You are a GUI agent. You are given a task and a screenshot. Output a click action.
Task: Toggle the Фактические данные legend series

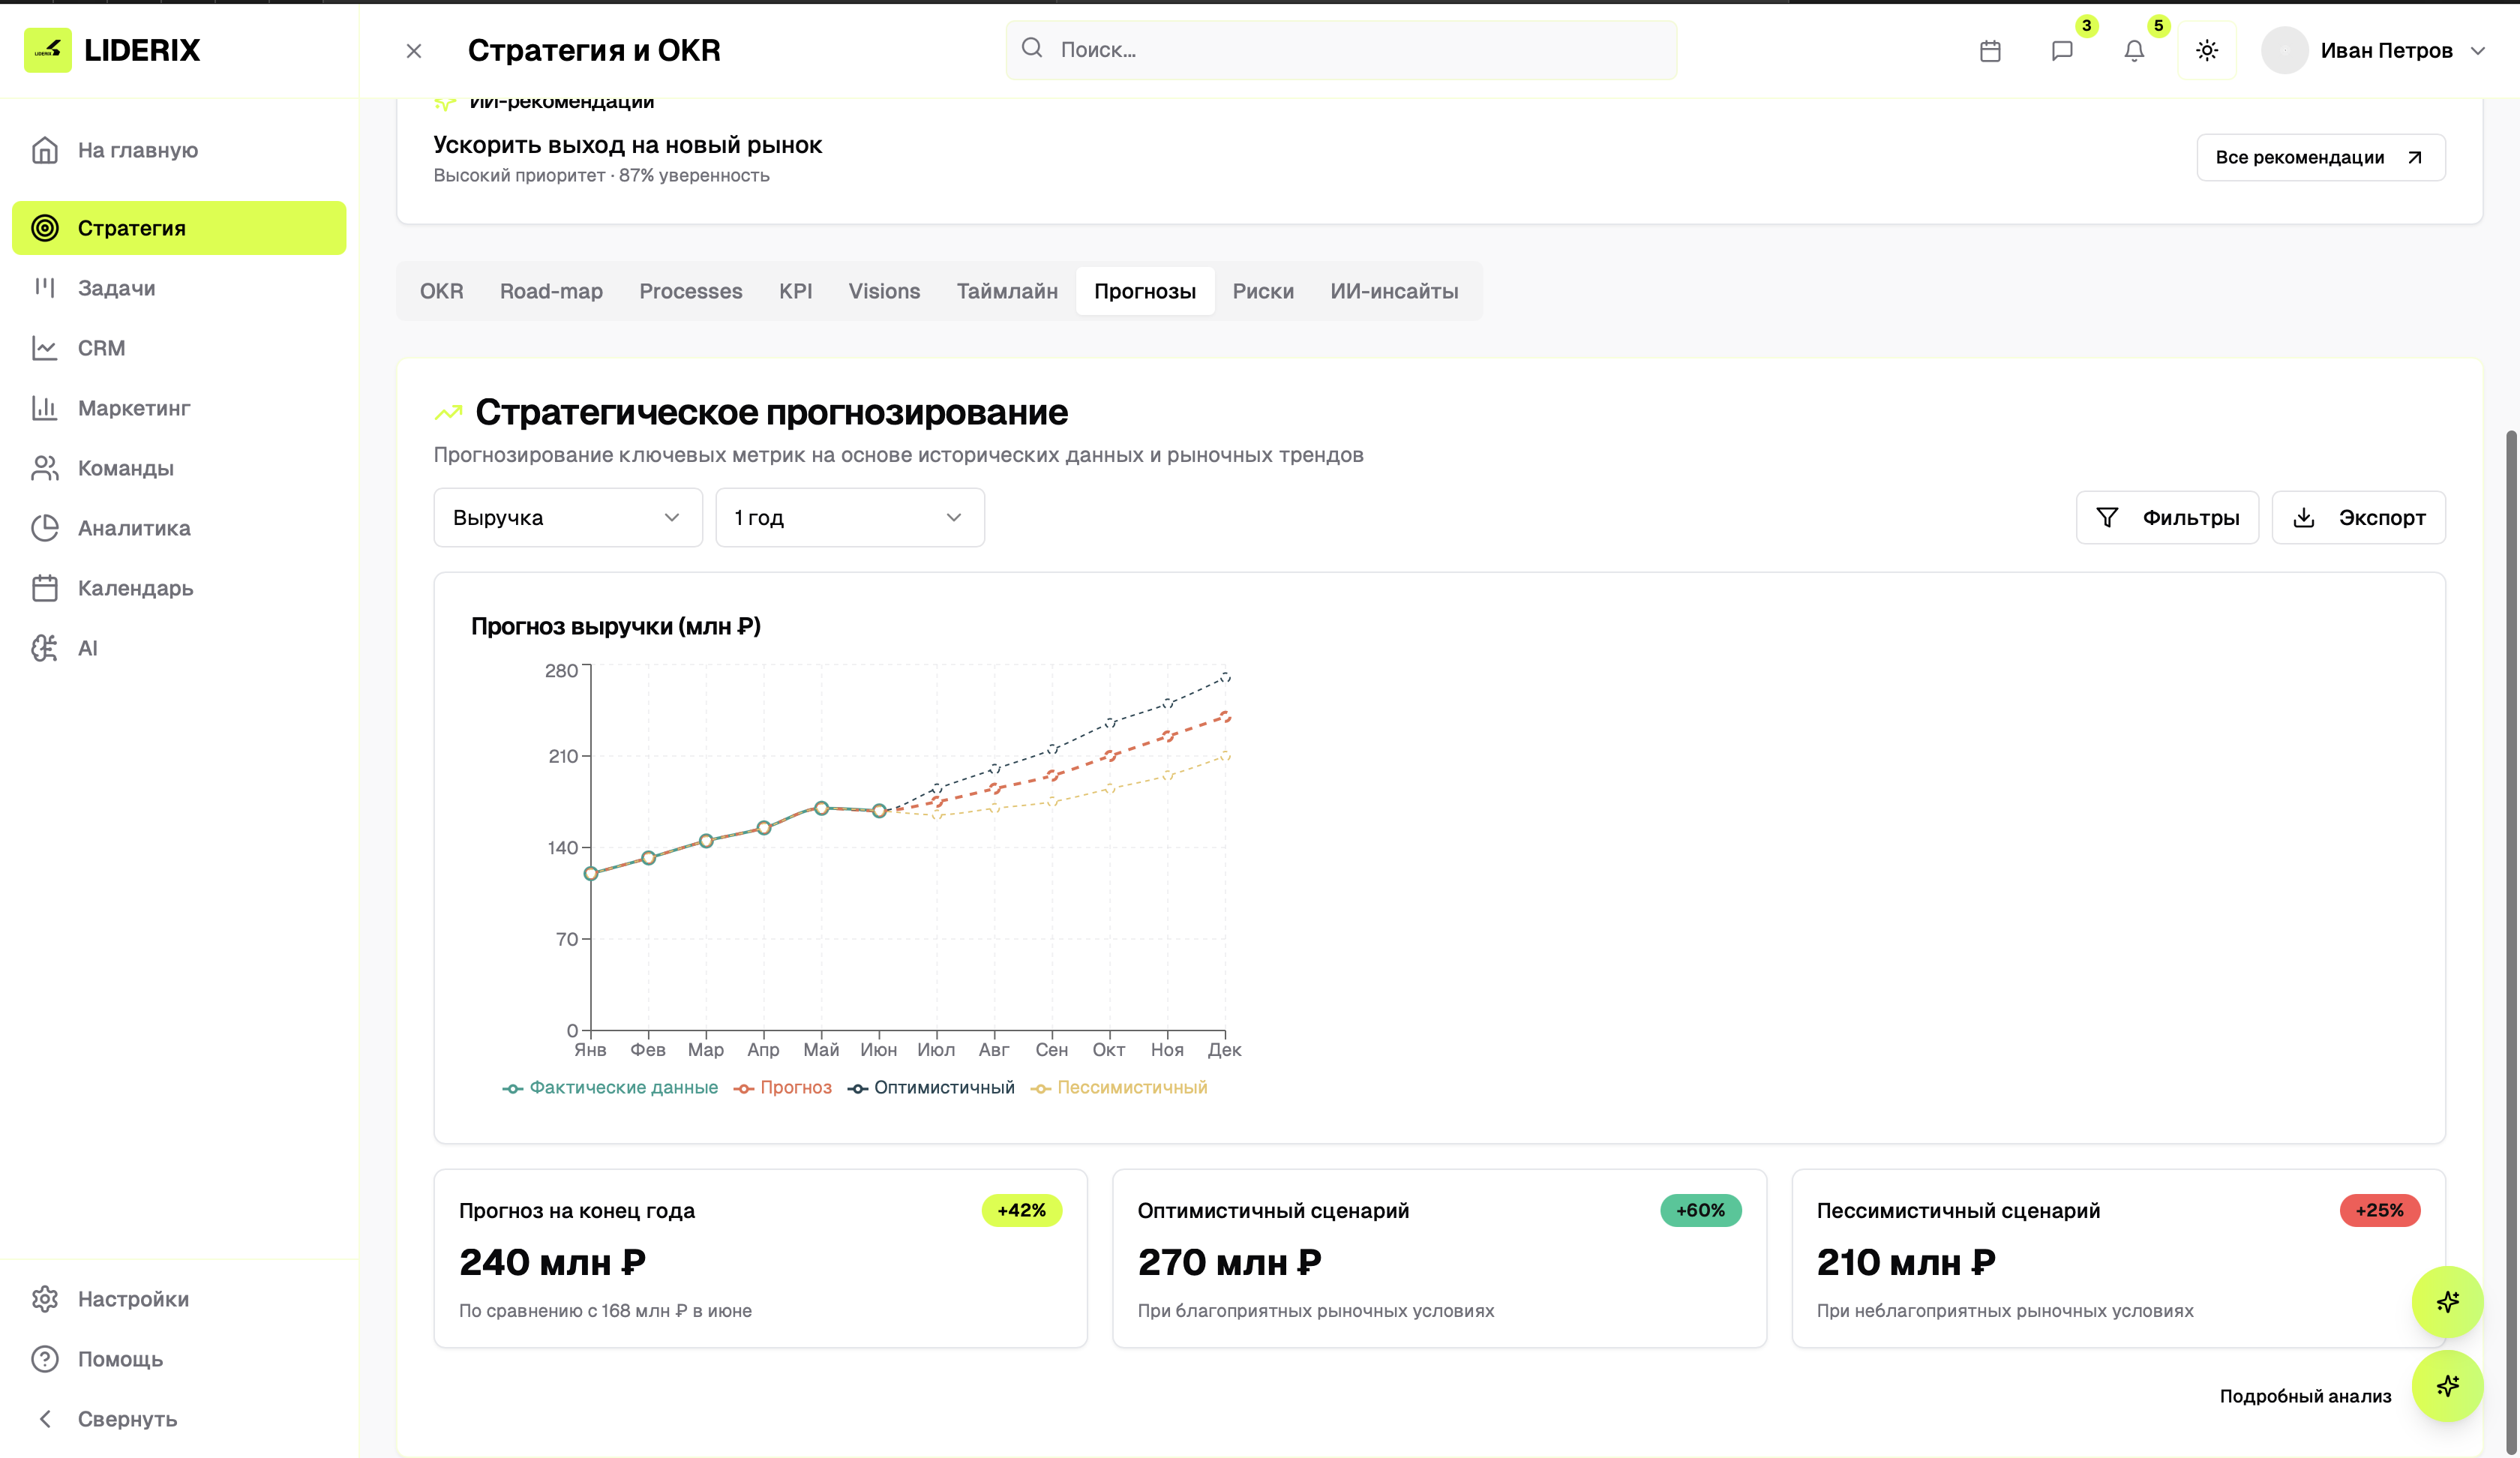coord(610,1087)
